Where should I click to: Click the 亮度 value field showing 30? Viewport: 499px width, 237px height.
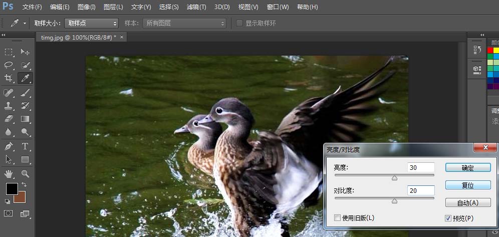click(x=421, y=167)
